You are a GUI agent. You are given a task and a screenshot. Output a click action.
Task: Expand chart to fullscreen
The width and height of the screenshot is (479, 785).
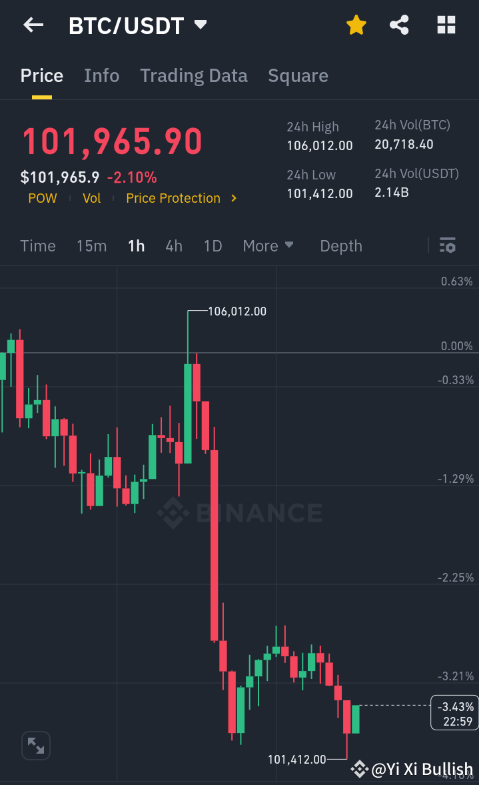(x=35, y=746)
